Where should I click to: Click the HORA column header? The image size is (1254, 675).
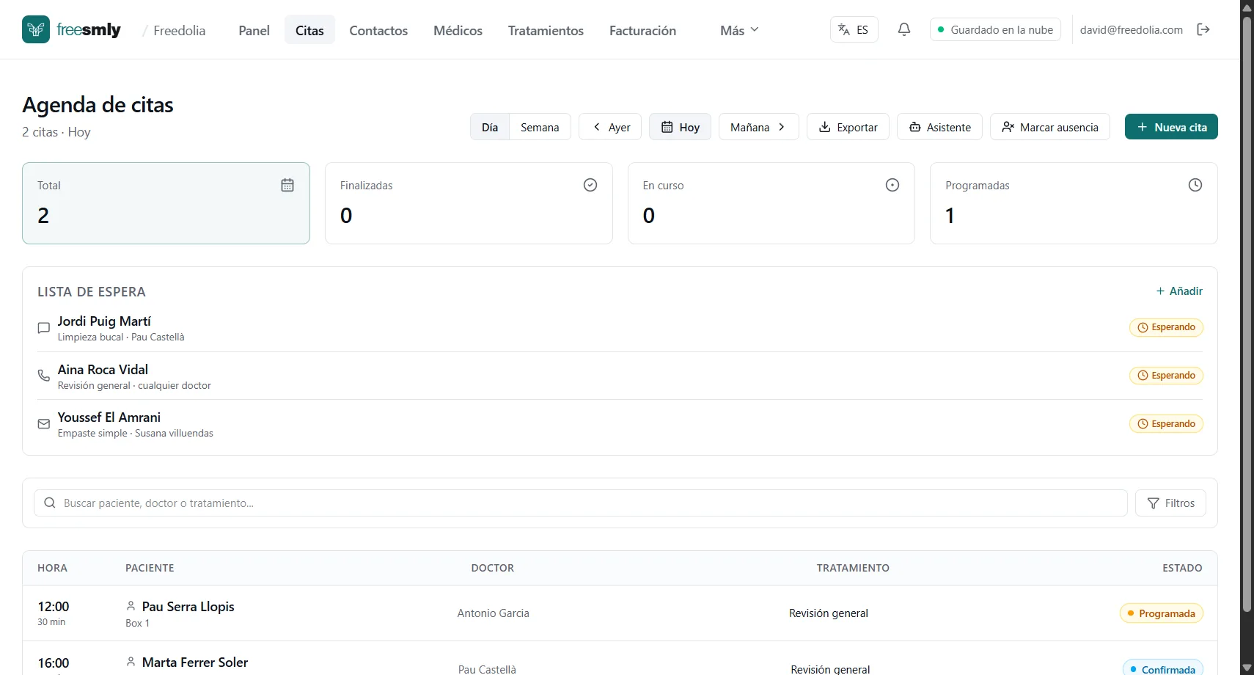52,568
